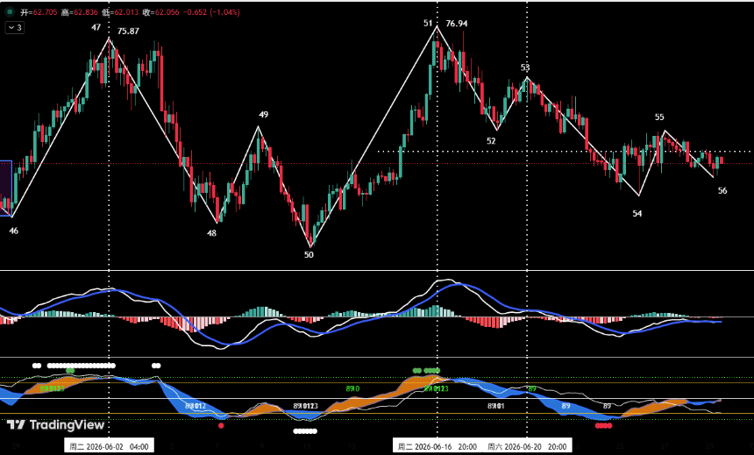
Task: Click the small green dot near first orange band
Action: (70, 370)
